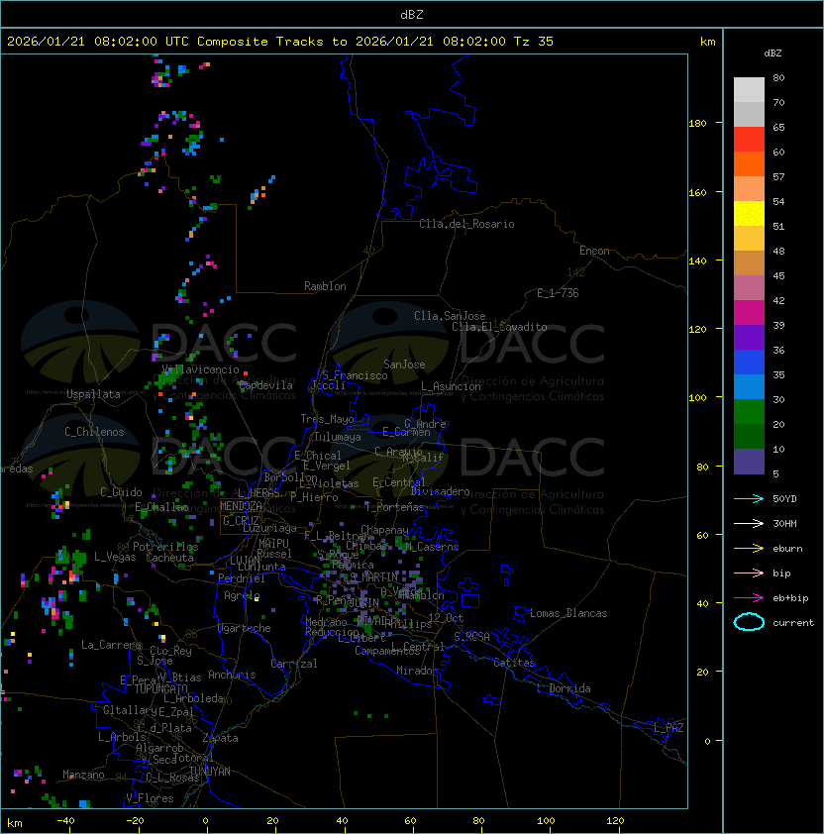Click the light gray top legend swatch
Screen dimensions: 824x834
pyautogui.click(x=749, y=89)
